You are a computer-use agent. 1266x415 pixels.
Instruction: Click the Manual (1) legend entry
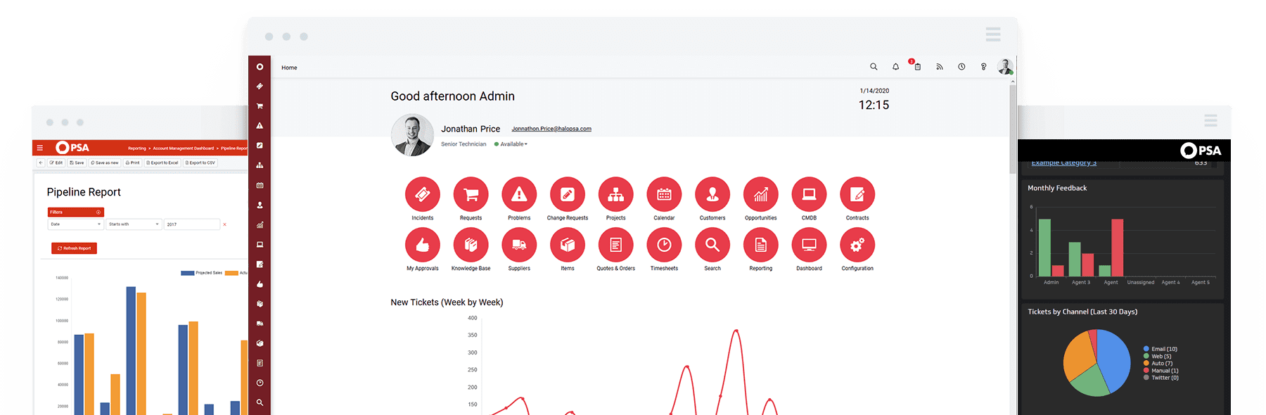pos(1161,371)
